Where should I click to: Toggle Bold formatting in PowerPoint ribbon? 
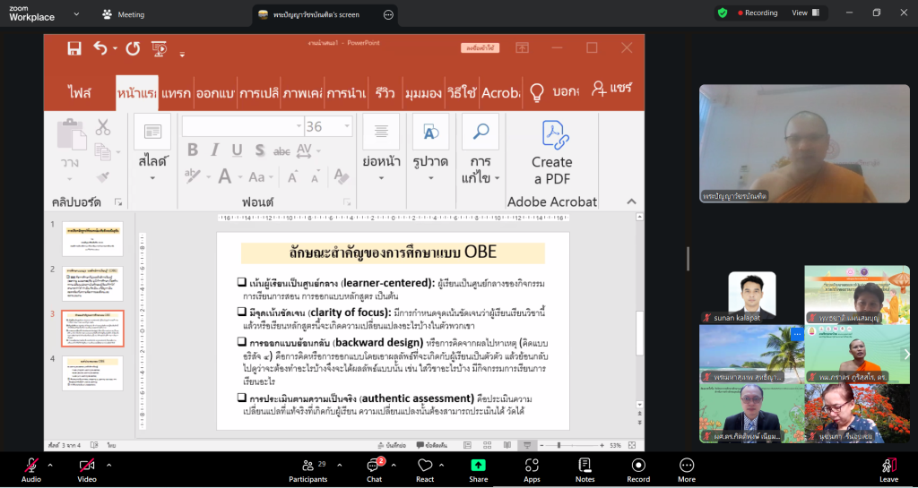click(192, 150)
